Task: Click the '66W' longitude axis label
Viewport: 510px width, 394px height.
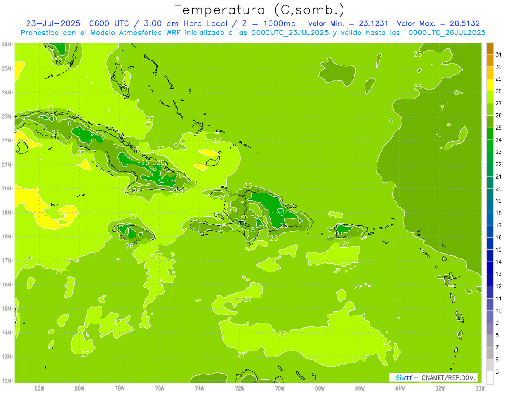Action: pyautogui.click(x=360, y=388)
